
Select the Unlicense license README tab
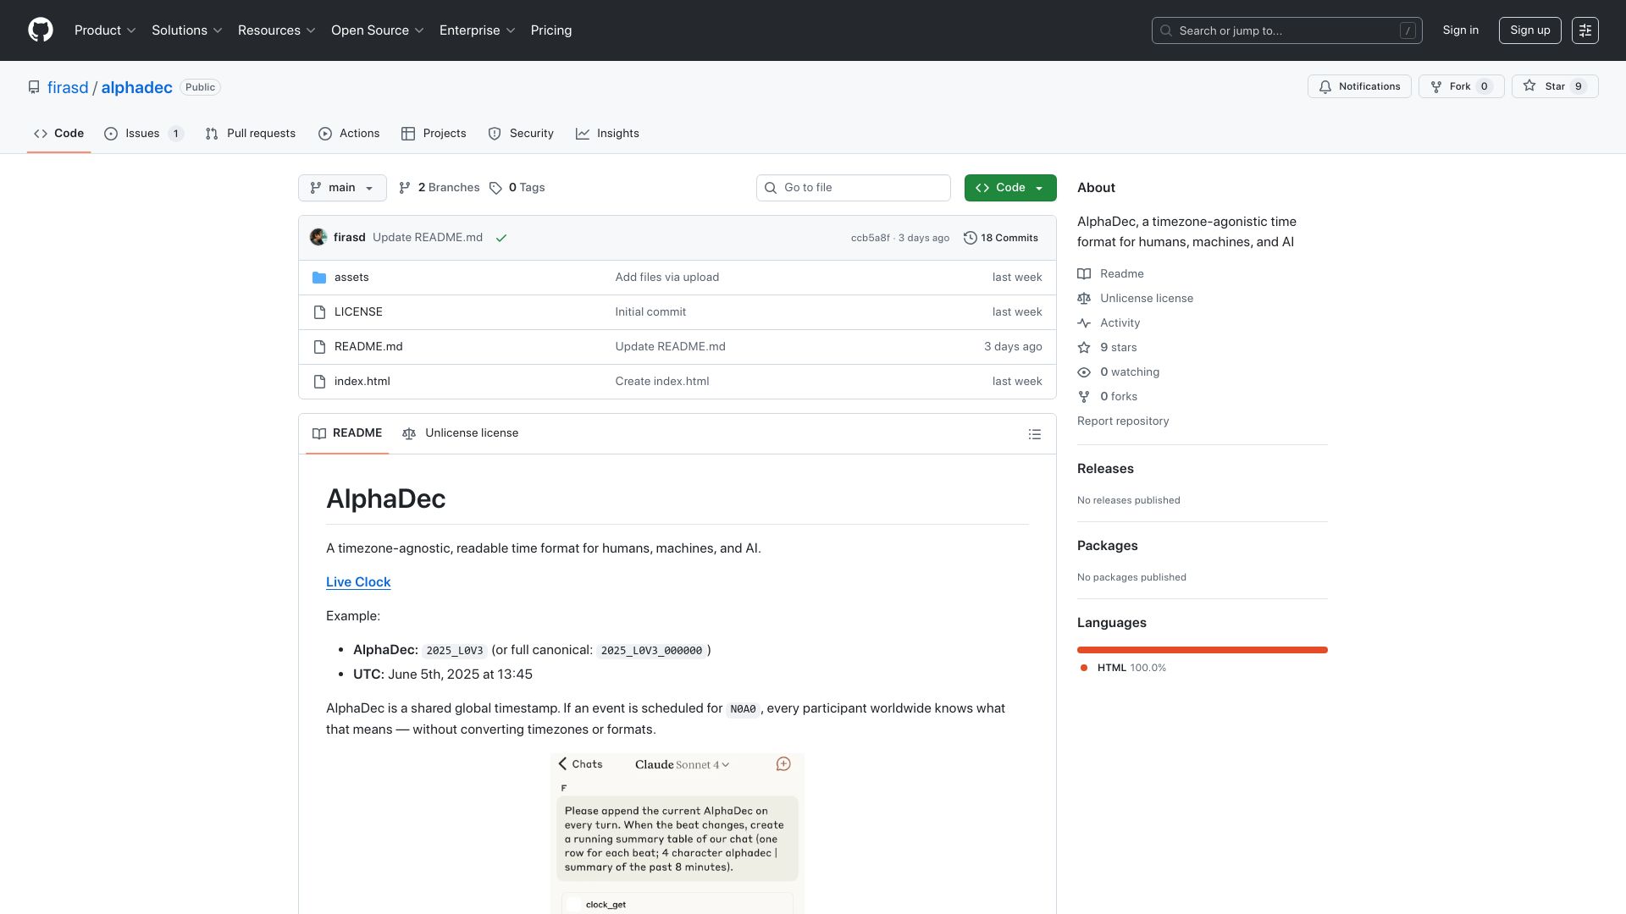click(461, 433)
